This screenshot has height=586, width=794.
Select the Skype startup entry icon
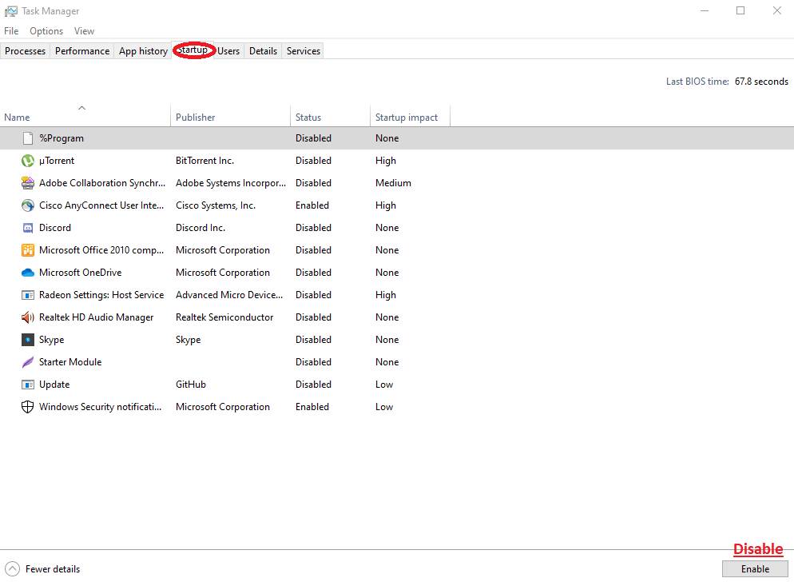pos(28,340)
